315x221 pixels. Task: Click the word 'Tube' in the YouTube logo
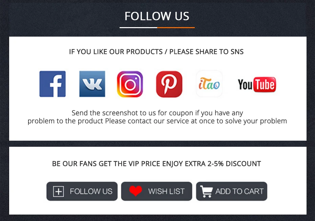265,84
